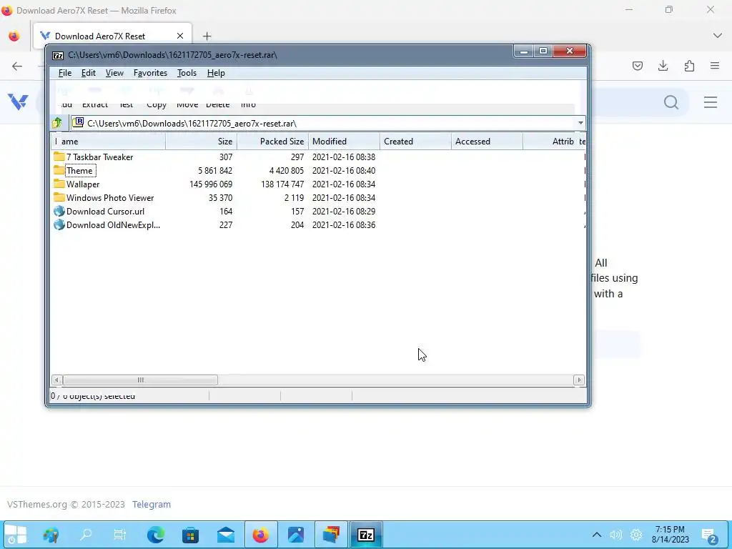Click the Extract toolbar button
This screenshot has width=732, height=549.
tap(95, 98)
